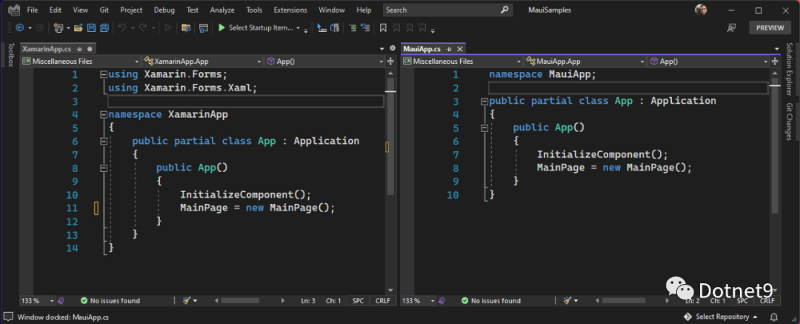
Task: Click the split-window icon in the MauiApp pane
Action: tap(774, 62)
